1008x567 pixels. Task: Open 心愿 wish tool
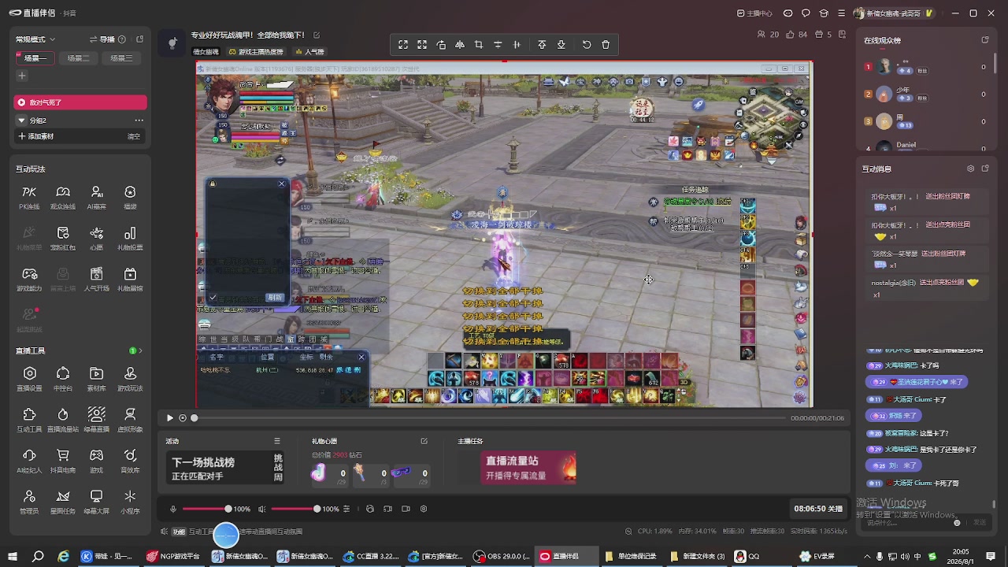click(97, 238)
